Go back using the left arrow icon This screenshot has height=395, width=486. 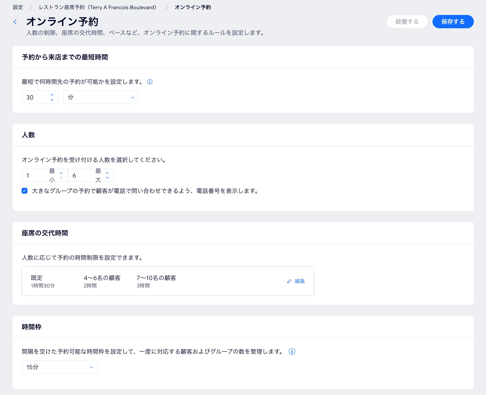15,22
